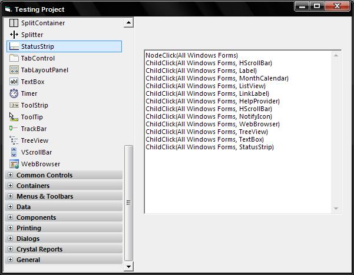
Task: Expand the Crystal Reports group
Action: pos(10,249)
